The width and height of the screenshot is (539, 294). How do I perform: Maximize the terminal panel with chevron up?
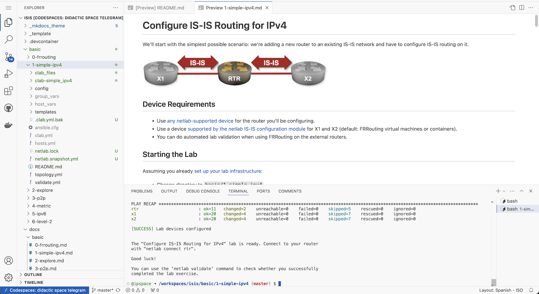tap(522, 191)
